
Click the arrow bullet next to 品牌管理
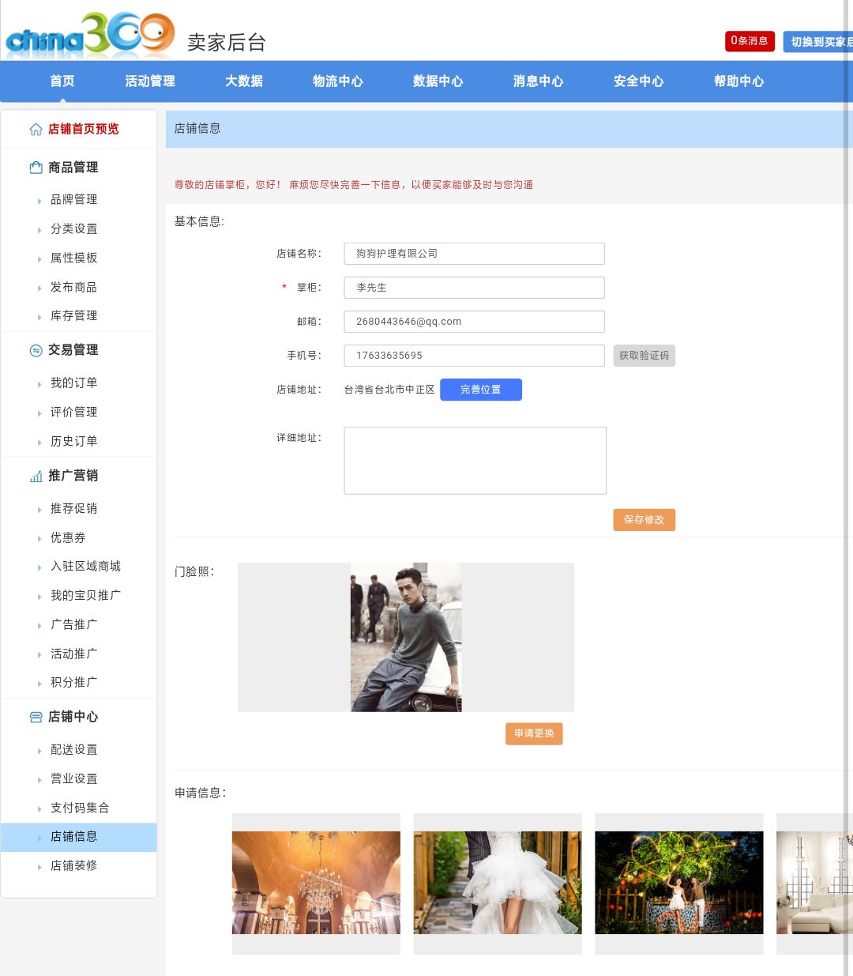39,201
